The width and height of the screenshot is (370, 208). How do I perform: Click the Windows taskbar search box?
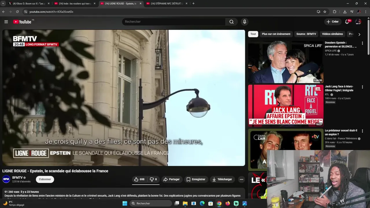[x=150, y=203]
